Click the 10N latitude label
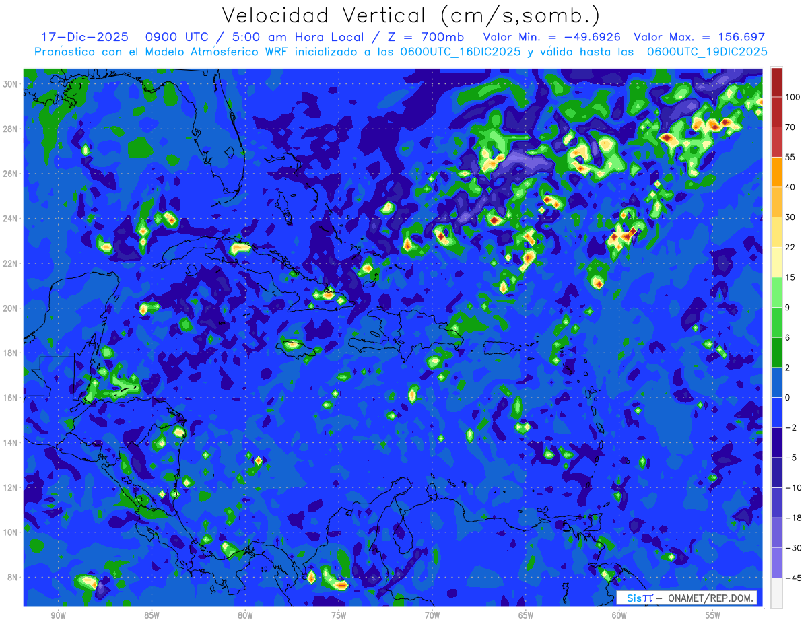808x624 pixels. (x=11, y=532)
